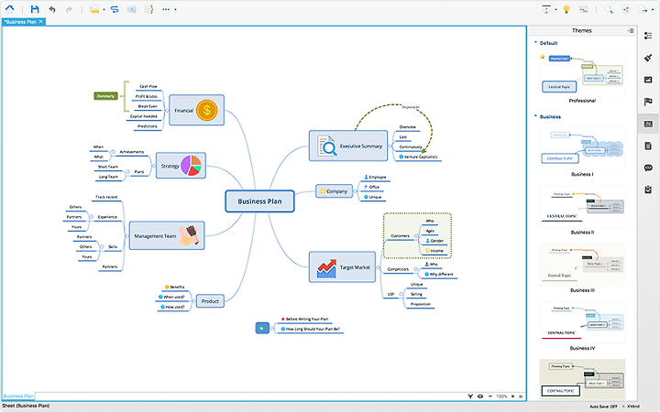The height and width of the screenshot is (412, 660).
Task: Apply the Business I theme
Action: [582, 148]
